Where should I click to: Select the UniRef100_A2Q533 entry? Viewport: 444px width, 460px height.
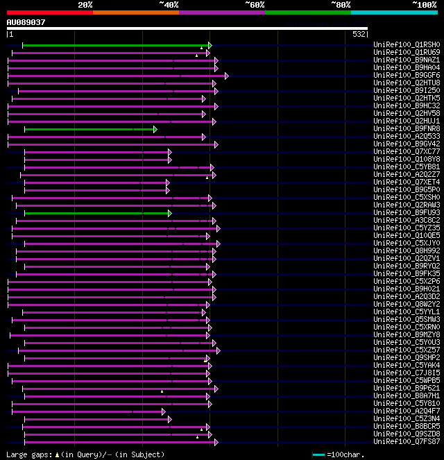tap(407, 136)
